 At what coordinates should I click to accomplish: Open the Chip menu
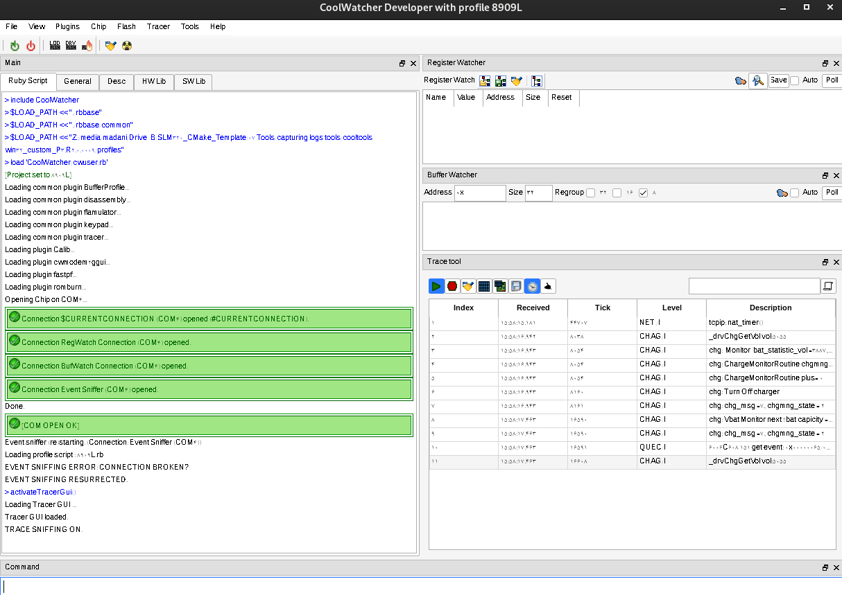click(x=98, y=26)
